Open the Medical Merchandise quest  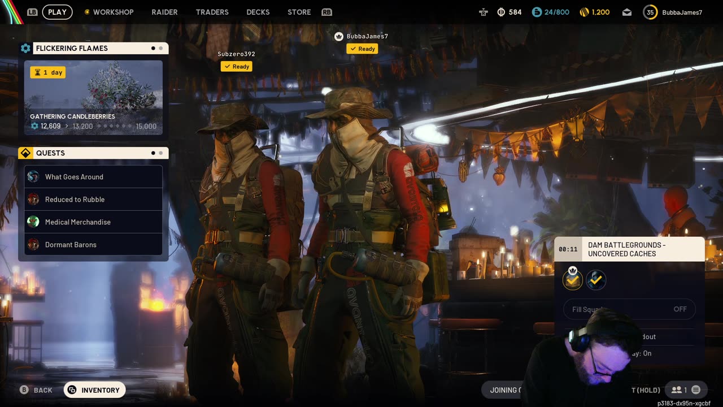(94, 222)
